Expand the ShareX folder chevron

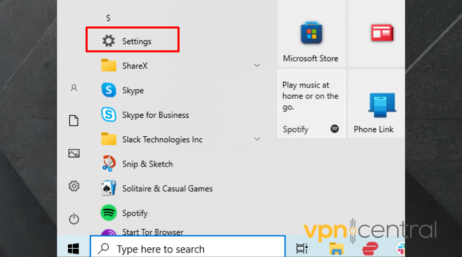[257, 66]
